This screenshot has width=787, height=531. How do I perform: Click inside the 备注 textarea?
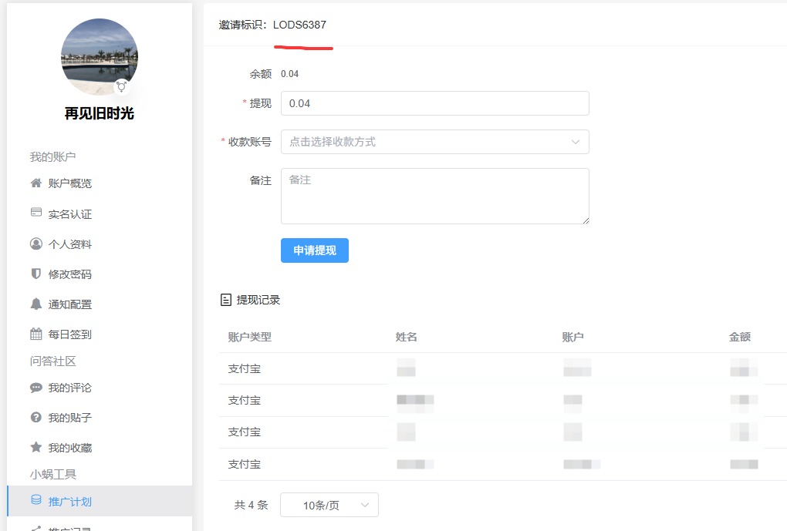coord(434,197)
